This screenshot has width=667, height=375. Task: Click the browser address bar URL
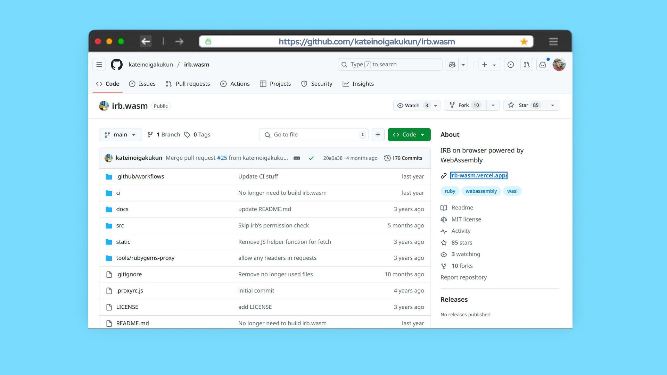point(367,42)
